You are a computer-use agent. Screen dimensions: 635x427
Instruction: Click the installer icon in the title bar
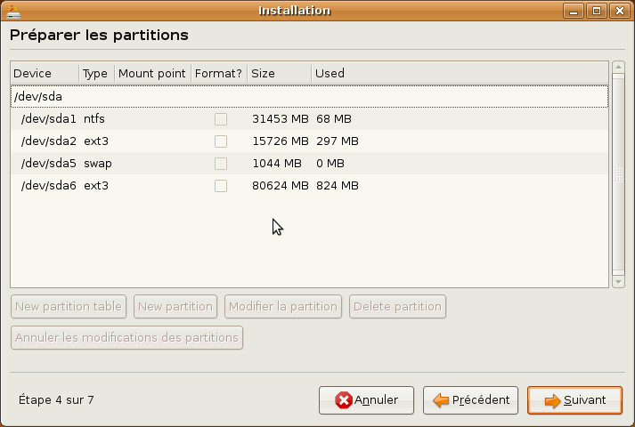[13, 11]
